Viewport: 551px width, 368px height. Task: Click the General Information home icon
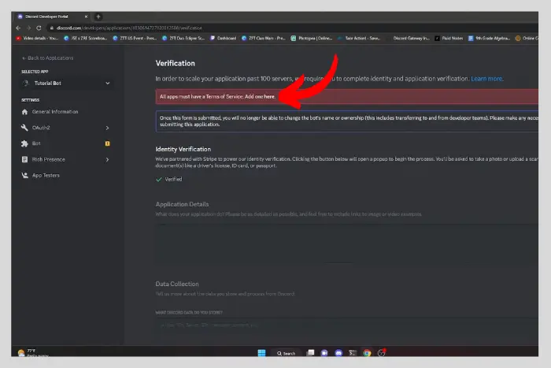tap(24, 112)
